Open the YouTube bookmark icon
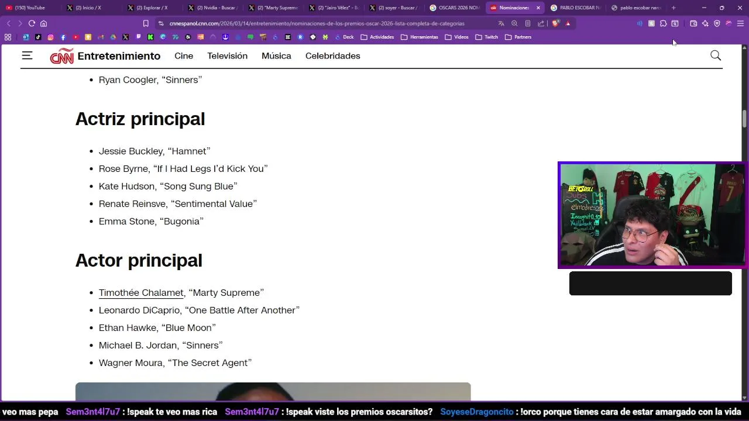749x421 pixels. 75,37
